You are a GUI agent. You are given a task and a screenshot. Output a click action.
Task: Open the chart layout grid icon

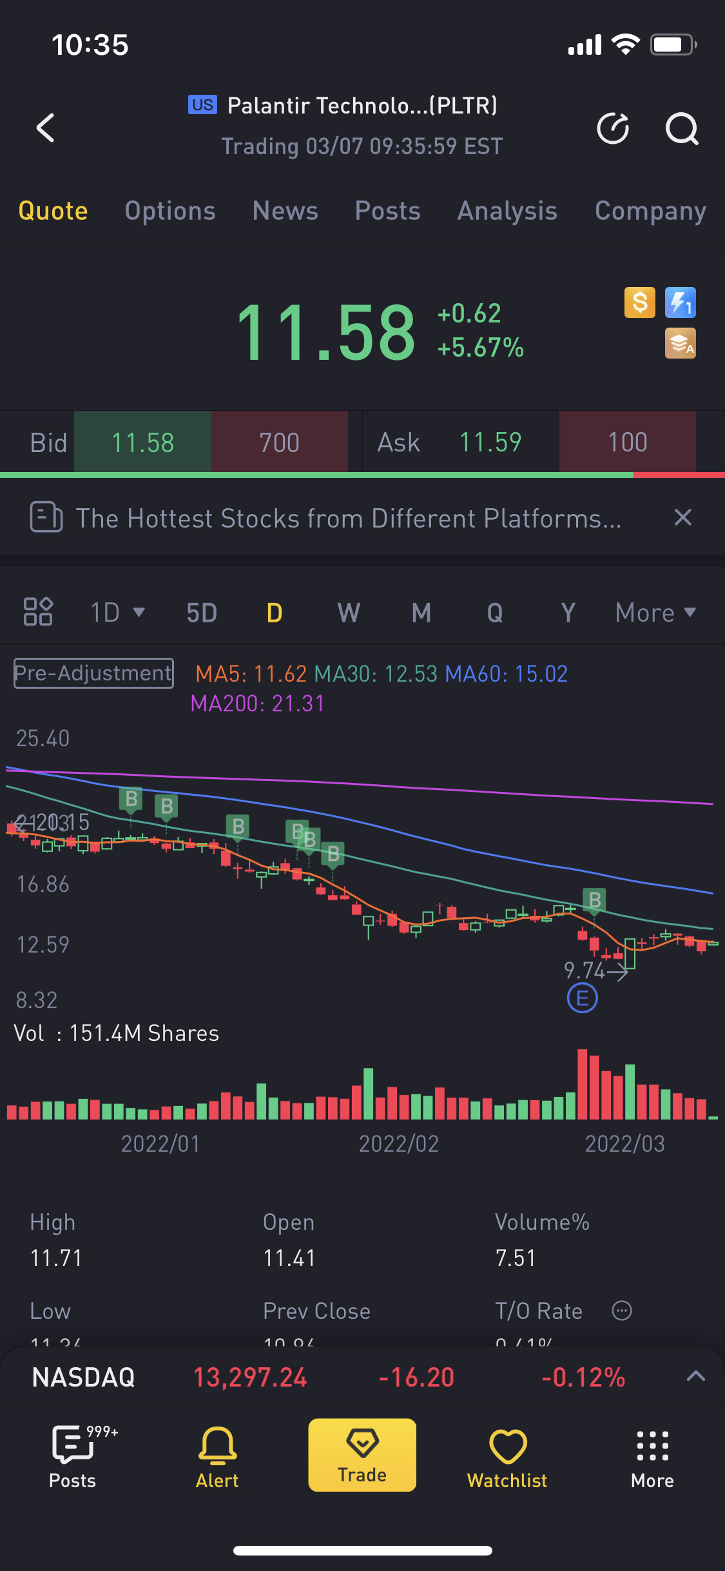point(38,611)
